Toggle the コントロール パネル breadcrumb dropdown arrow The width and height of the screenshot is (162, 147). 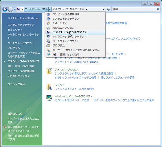[x=50, y=9]
